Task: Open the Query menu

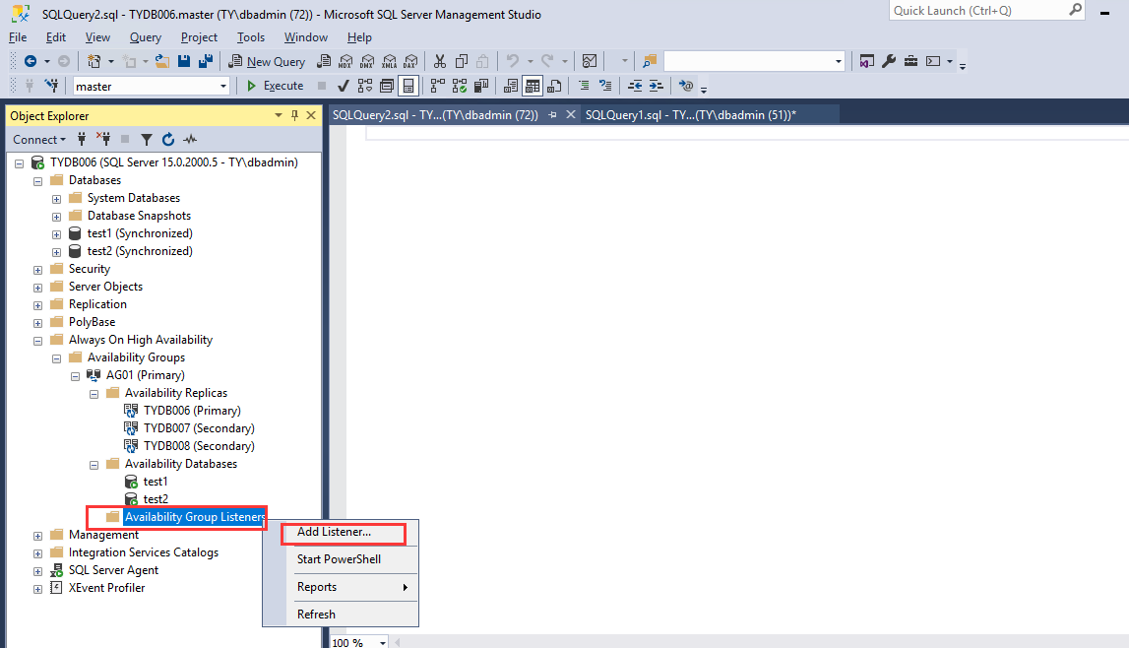Action: point(146,37)
